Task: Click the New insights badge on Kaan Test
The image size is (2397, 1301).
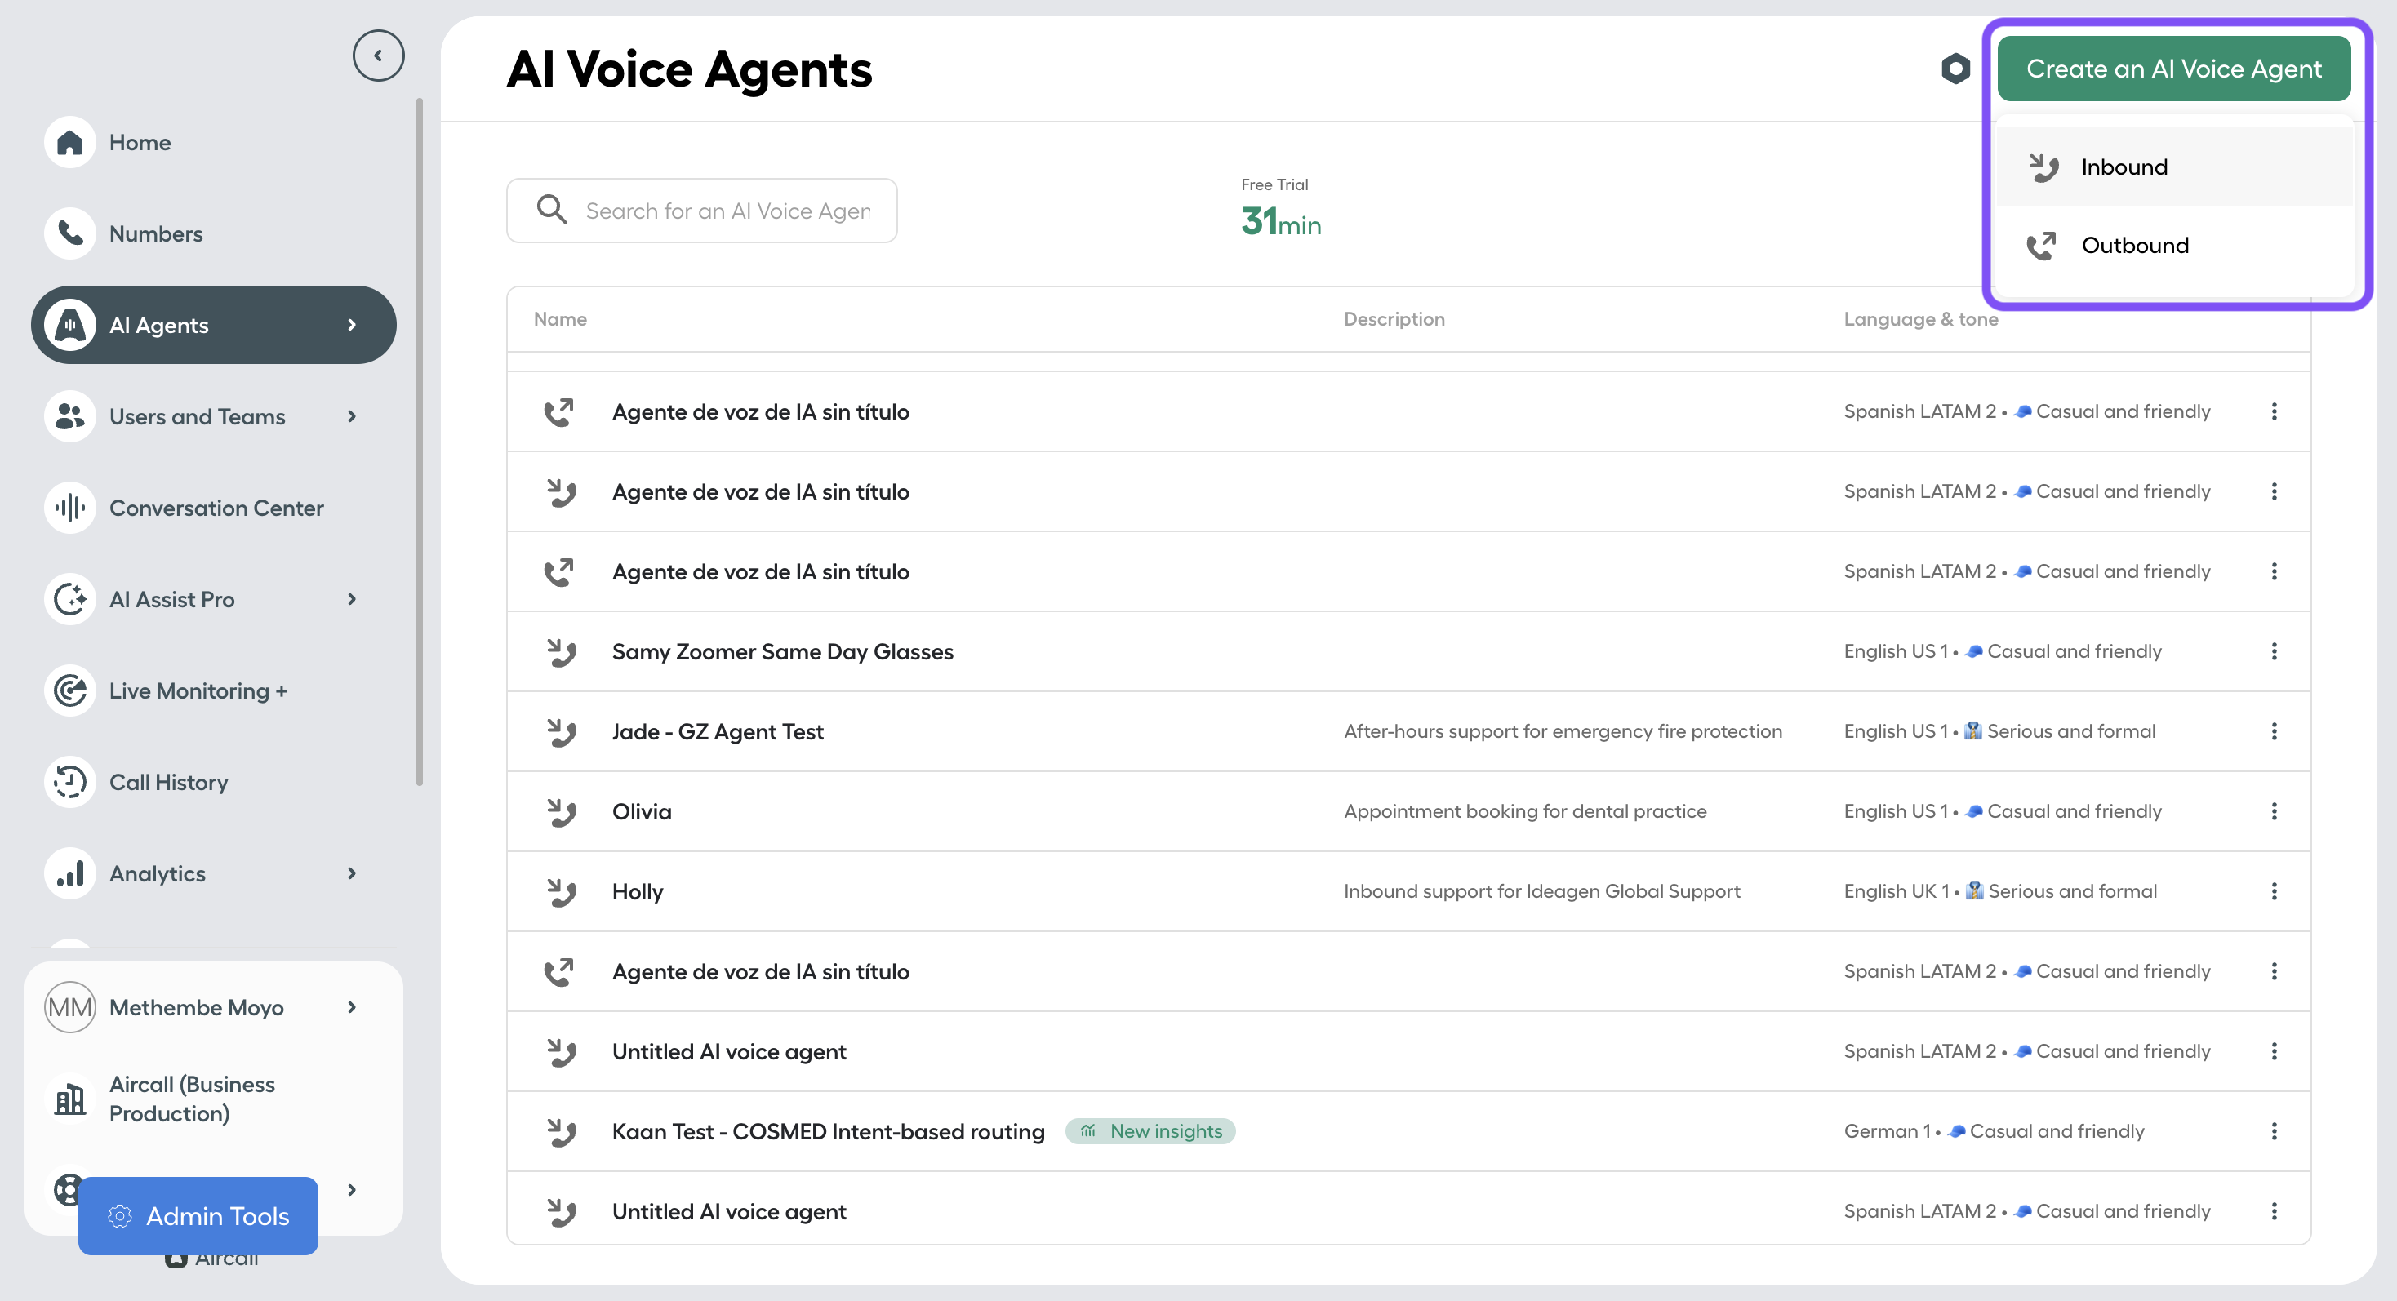Action: coord(1150,1132)
